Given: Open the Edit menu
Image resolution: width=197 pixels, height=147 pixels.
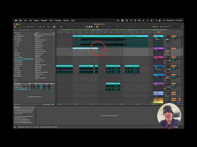Looking at the screenshot, I should pyautogui.click(x=30, y=20).
